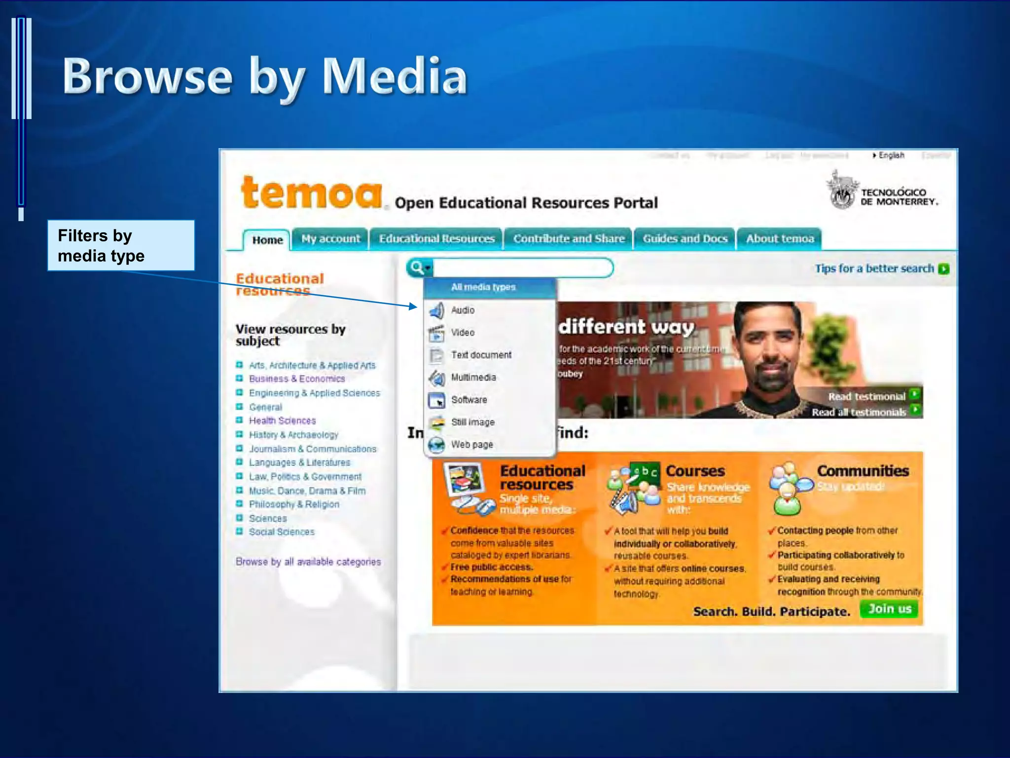The image size is (1010, 758).
Task: Expand History & Archaeology plus icon
Action: [x=239, y=435]
